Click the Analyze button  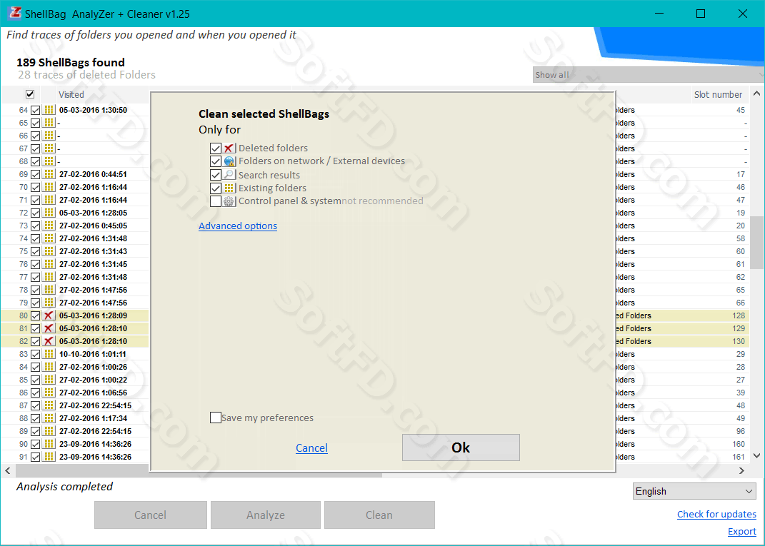266,515
